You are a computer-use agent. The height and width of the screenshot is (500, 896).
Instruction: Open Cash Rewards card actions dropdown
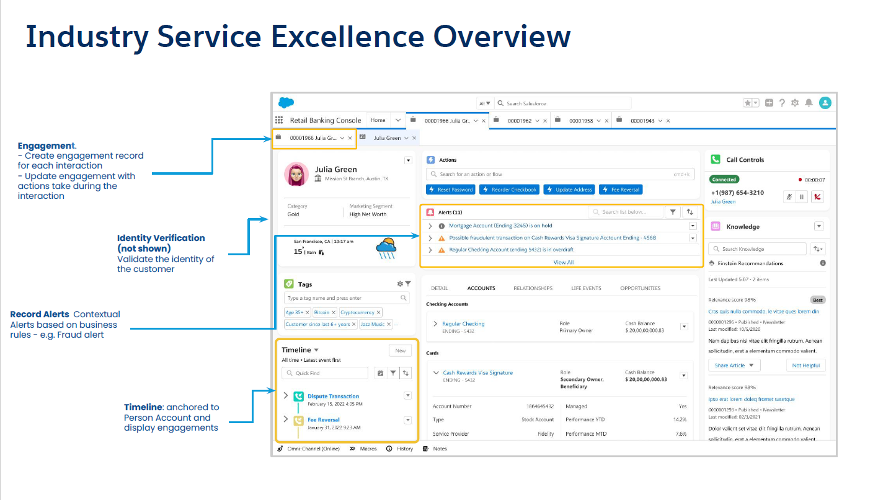coord(684,375)
